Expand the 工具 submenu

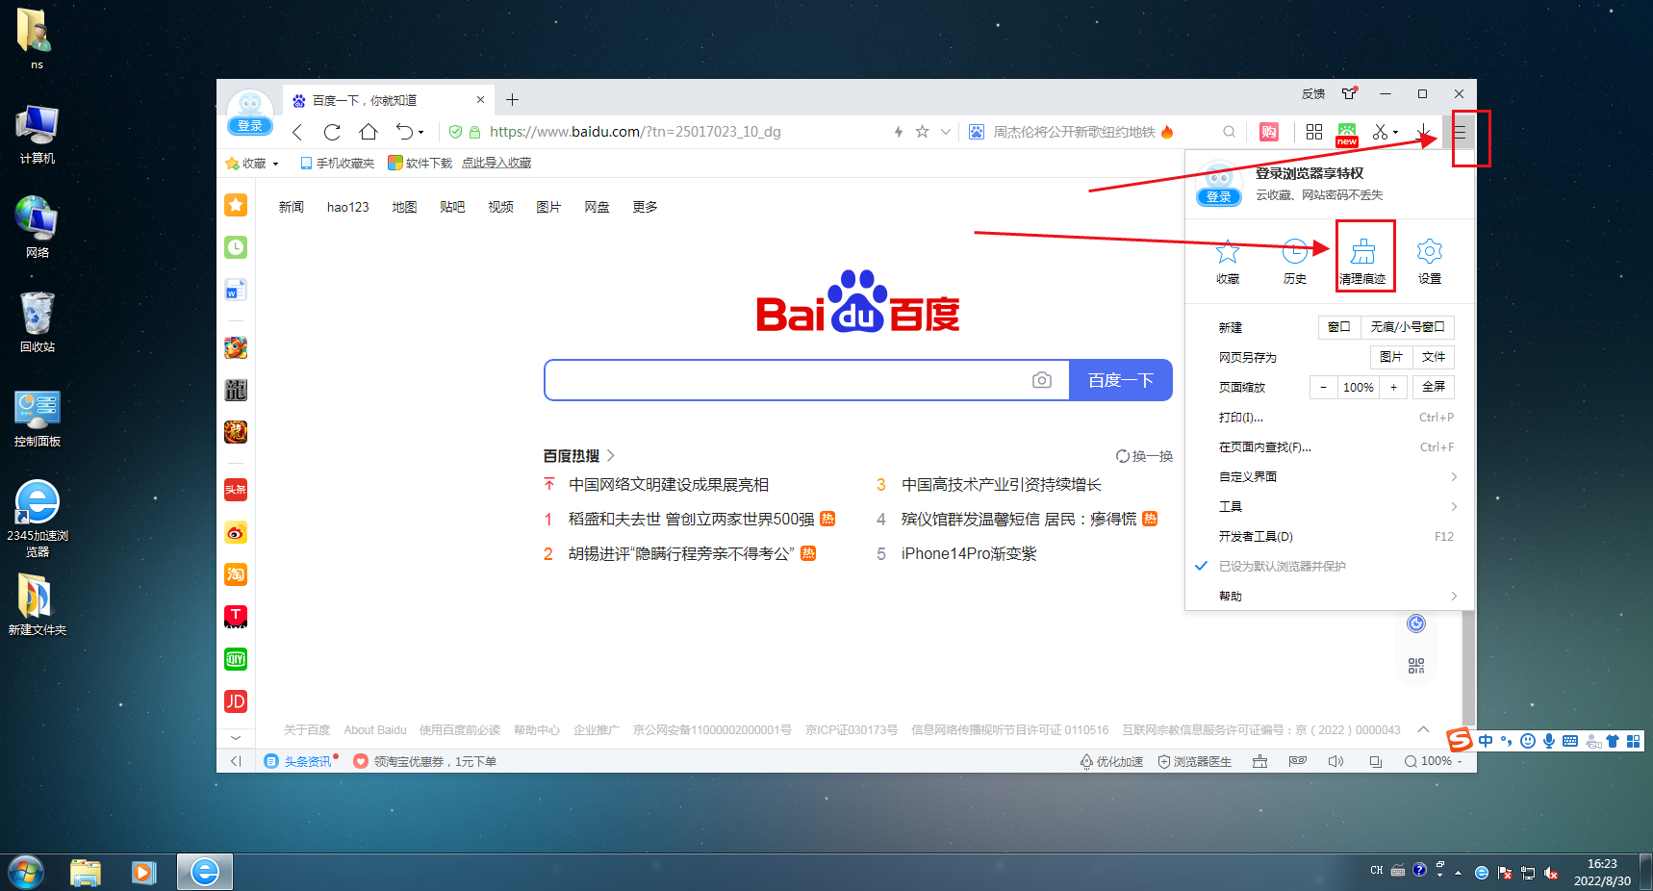coord(1329,506)
